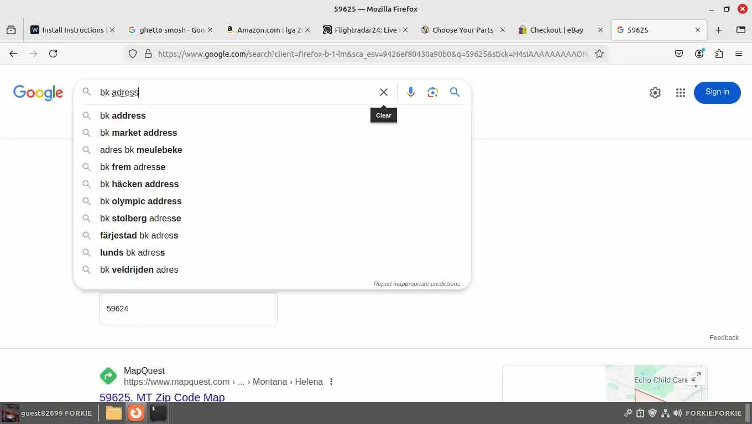Clear the search box text
The image size is (752, 424).
click(384, 92)
